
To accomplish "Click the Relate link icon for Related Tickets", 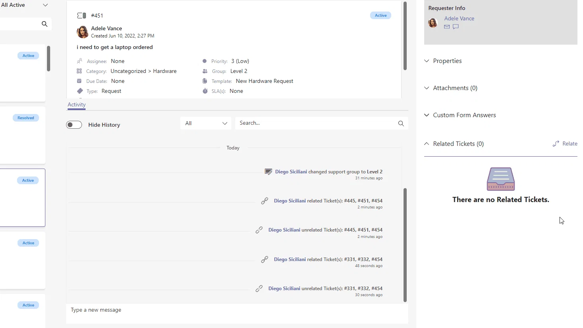I will pyautogui.click(x=556, y=144).
